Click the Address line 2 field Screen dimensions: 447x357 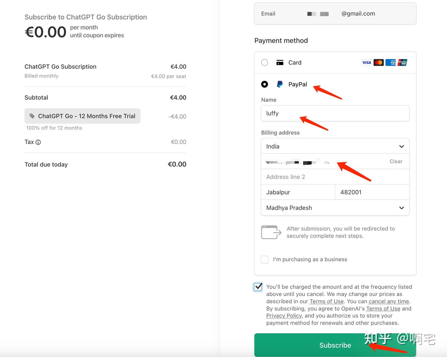coord(335,177)
